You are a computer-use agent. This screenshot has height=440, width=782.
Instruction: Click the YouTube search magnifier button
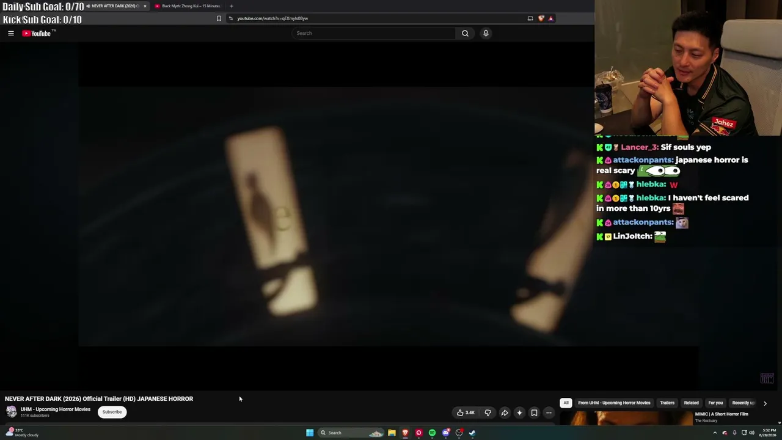(x=465, y=33)
